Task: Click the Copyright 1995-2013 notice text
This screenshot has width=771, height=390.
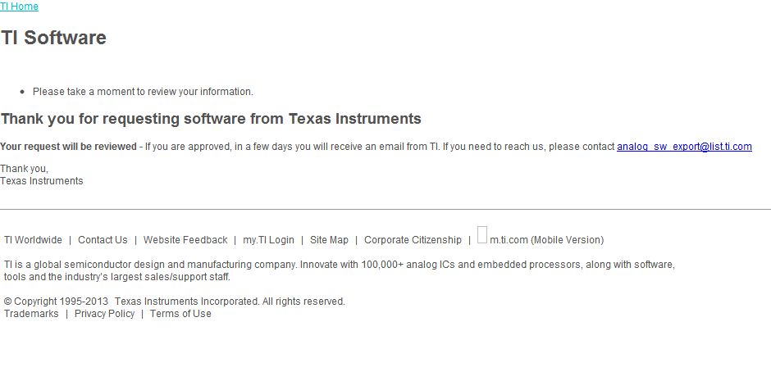Action: pos(174,302)
